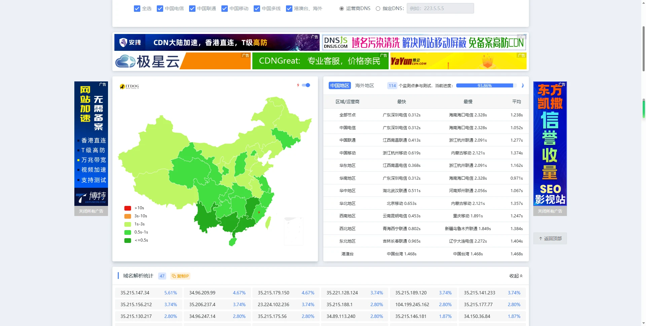
Task: Switch to the 海外地区 tab
Action: click(364, 86)
